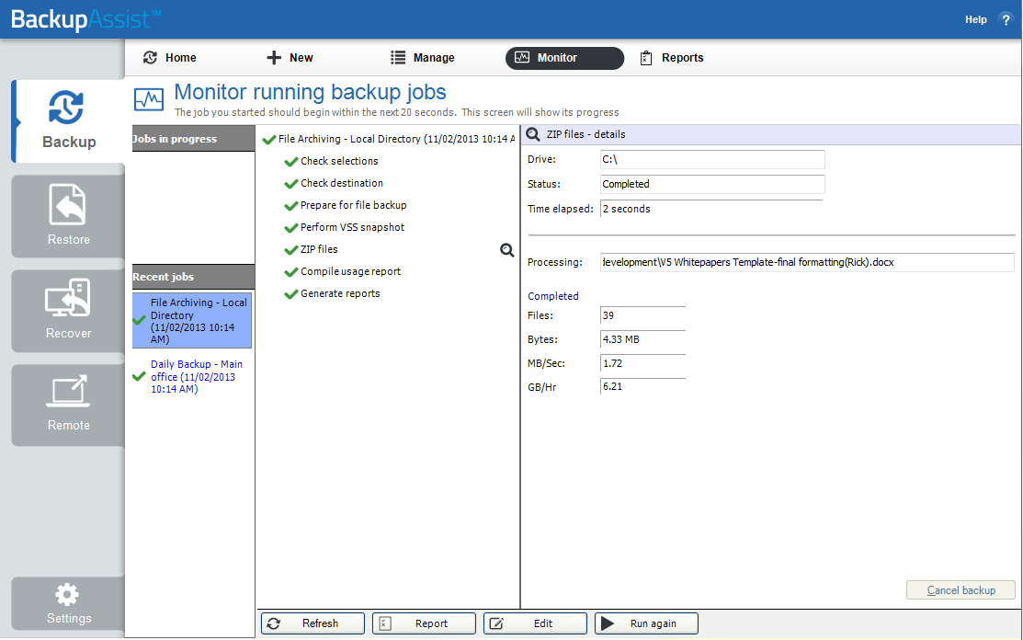Go to the Reports tab
The width and height of the screenshot is (1023, 640).
(672, 58)
